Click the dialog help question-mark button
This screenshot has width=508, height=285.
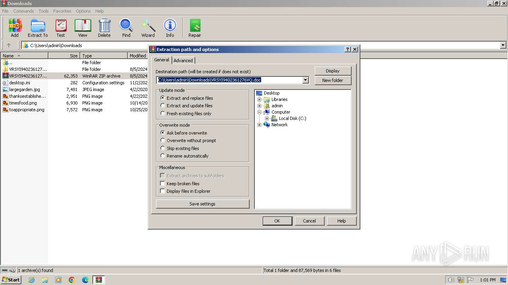[x=348, y=49]
